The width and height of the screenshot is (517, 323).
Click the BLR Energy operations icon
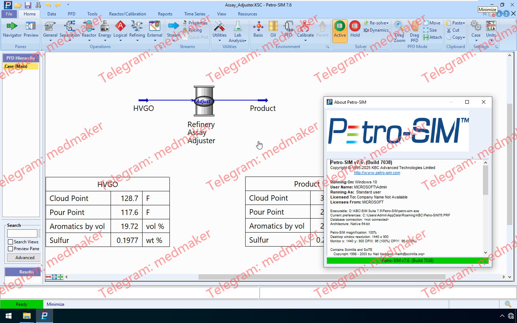point(105,26)
